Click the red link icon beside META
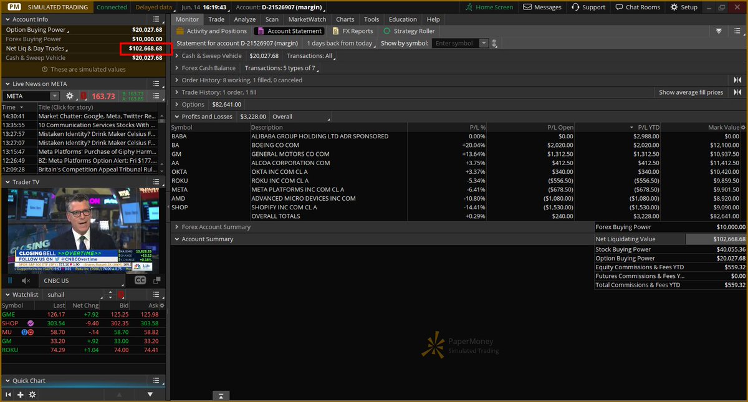The height and width of the screenshot is (402, 748). click(84, 96)
